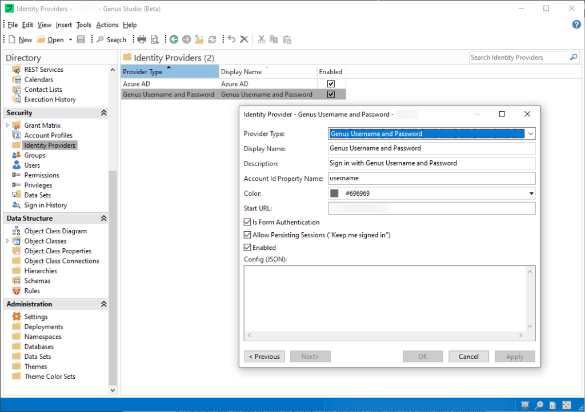Click the search magnifier in Search Identity Providers
585x412 pixels.
(574, 57)
